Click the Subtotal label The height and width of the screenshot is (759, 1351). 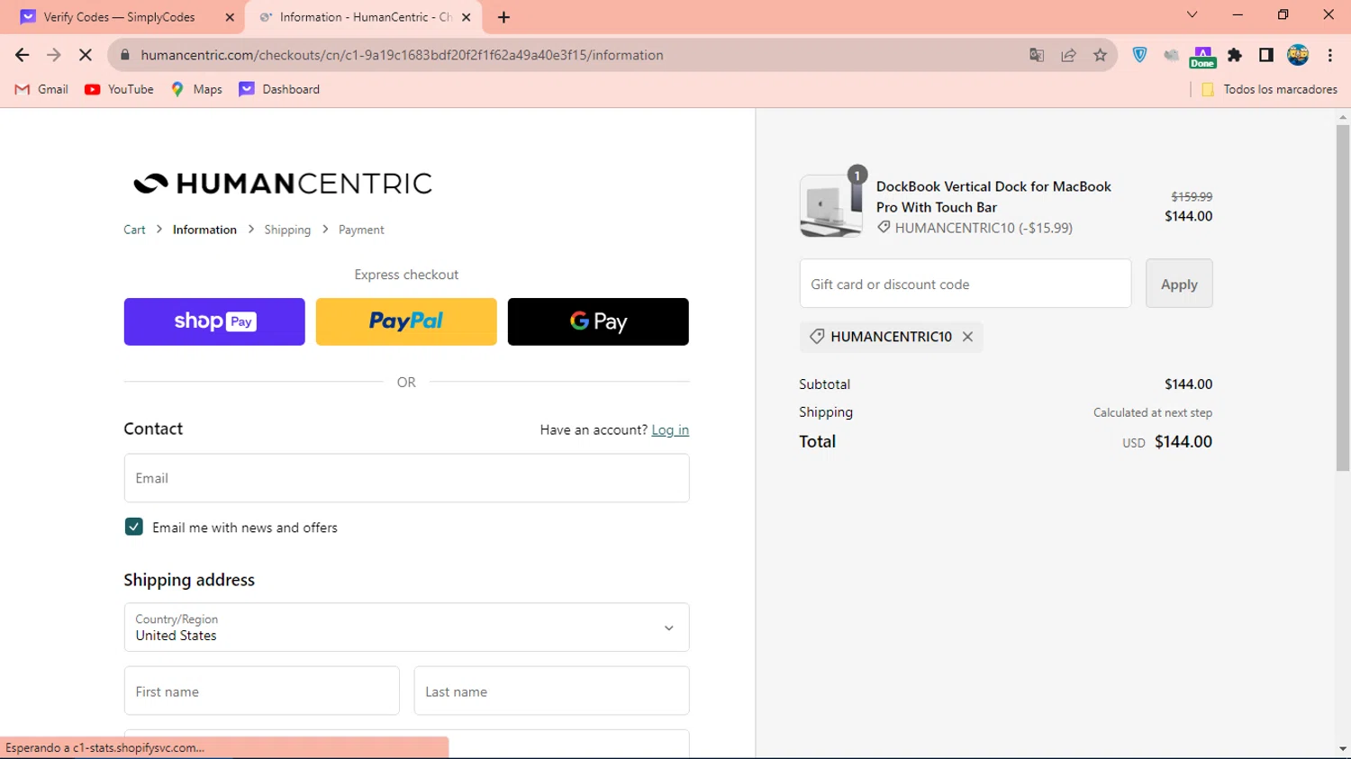click(x=824, y=384)
